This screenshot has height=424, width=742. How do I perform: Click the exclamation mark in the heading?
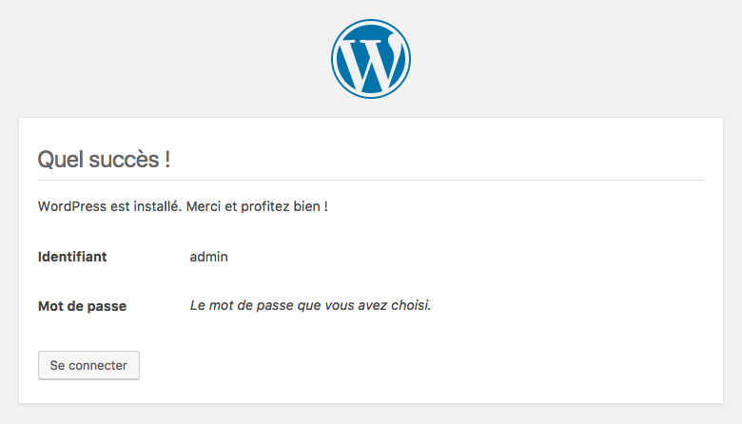[167, 159]
